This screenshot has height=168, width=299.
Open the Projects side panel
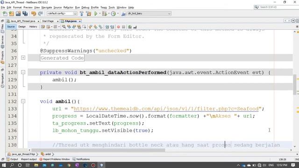(x=2, y=57)
